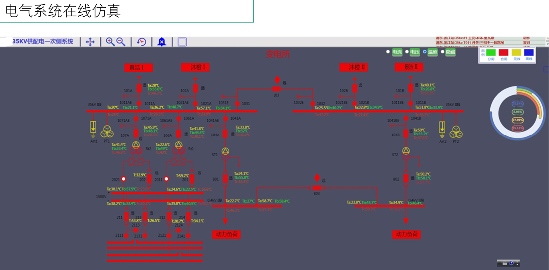Click the blue 离线 legend swatch

click(x=529, y=53)
